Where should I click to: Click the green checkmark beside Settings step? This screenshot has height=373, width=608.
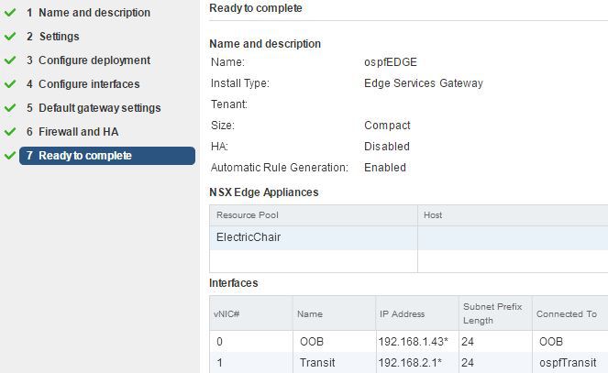click(10, 37)
